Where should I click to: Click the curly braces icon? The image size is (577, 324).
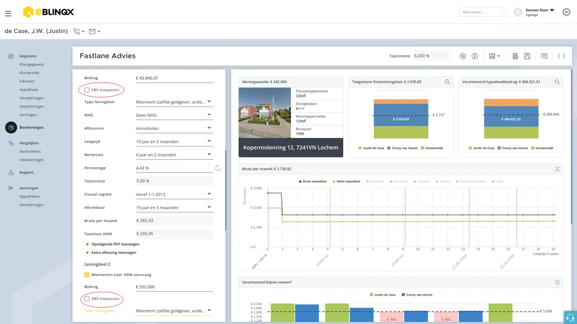click(x=561, y=56)
